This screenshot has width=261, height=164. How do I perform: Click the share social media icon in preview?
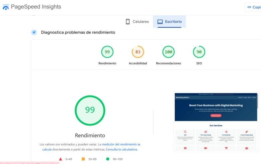[226, 132]
